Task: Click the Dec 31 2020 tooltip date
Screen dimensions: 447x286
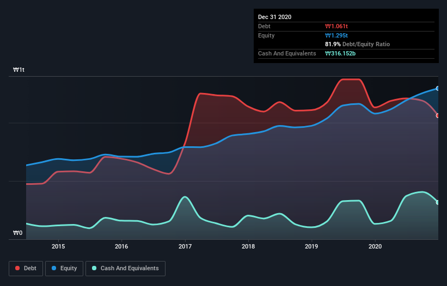Action: point(274,17)
